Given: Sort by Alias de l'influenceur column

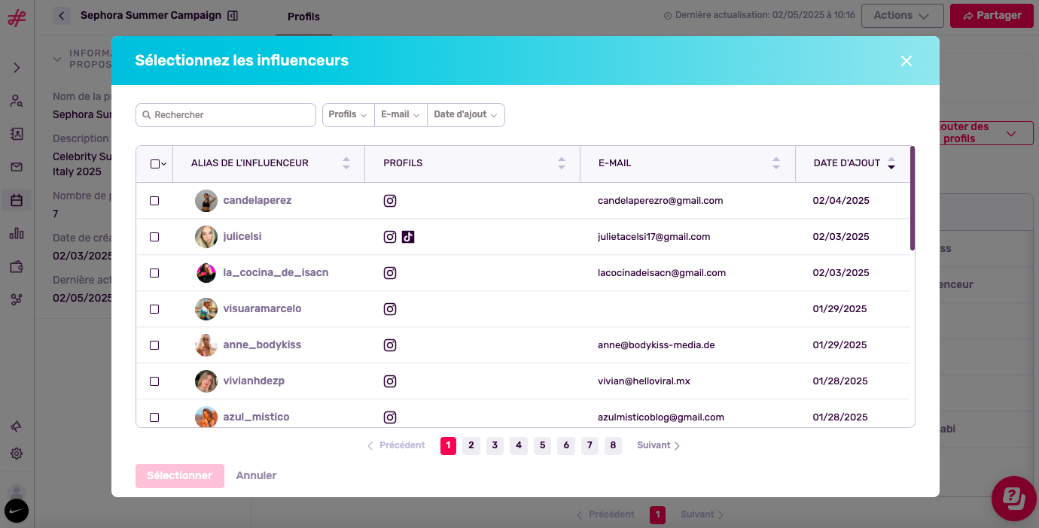Looking at the screenshot, I should click(x=346, y=163).
